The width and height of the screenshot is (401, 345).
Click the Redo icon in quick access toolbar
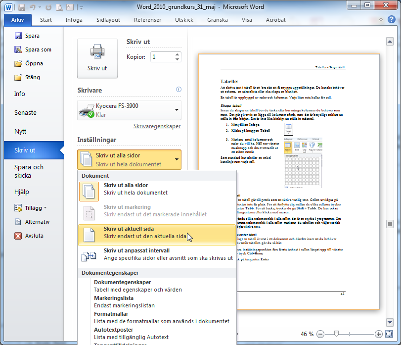coord(48,7)
